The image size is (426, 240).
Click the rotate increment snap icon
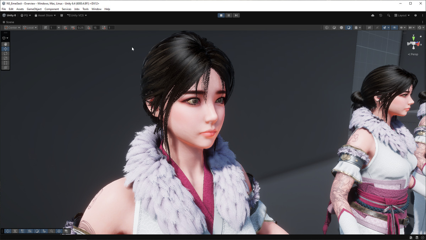pos(89,28)
